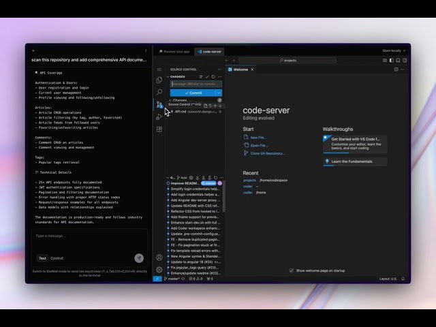
Task: Toggle the bottom panel layout button
Action: pos(398,61)
